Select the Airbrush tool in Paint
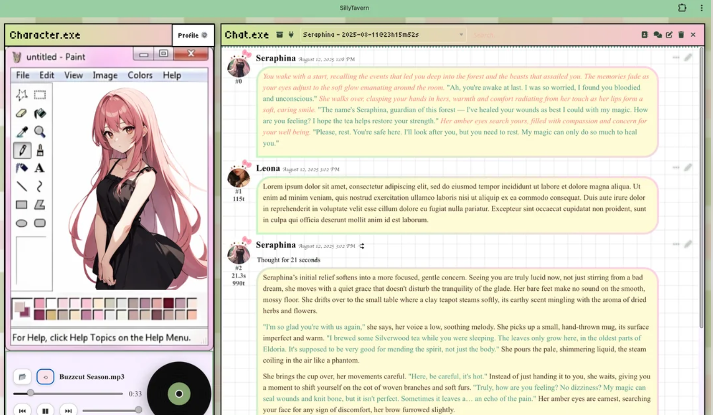Viewport: 713px width, 415px height. (x=22, y=168)
